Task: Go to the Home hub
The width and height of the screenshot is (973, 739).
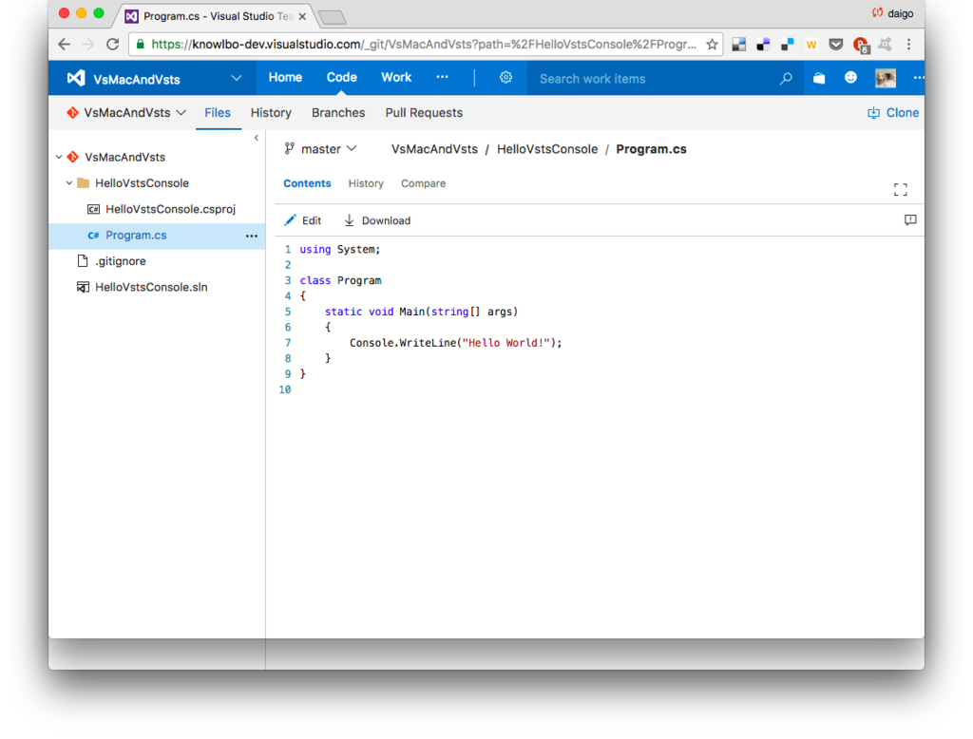Action: click(285, 78)
